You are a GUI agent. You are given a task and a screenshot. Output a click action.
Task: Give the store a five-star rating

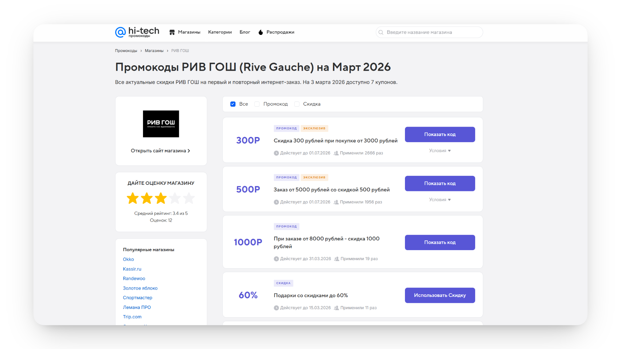coord(189,198)
